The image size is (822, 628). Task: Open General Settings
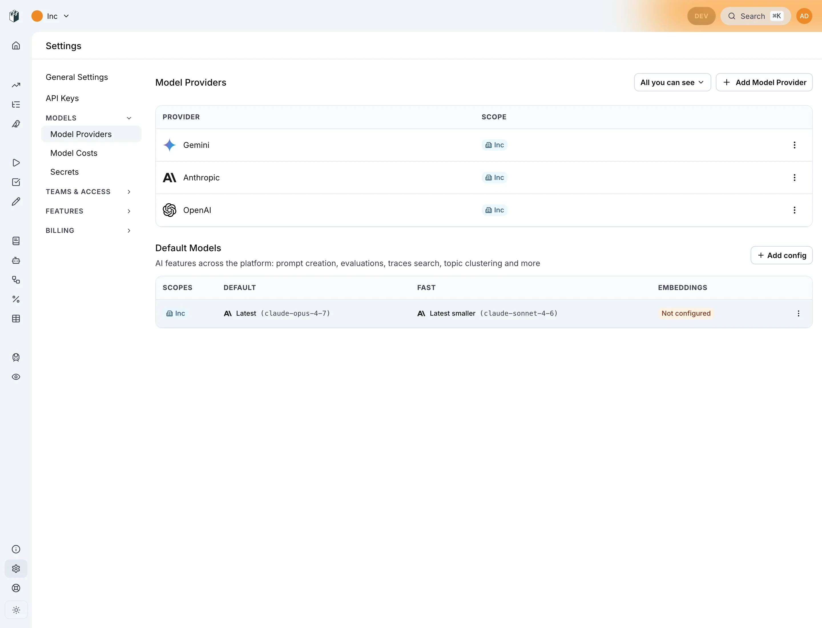click(76, 77)
